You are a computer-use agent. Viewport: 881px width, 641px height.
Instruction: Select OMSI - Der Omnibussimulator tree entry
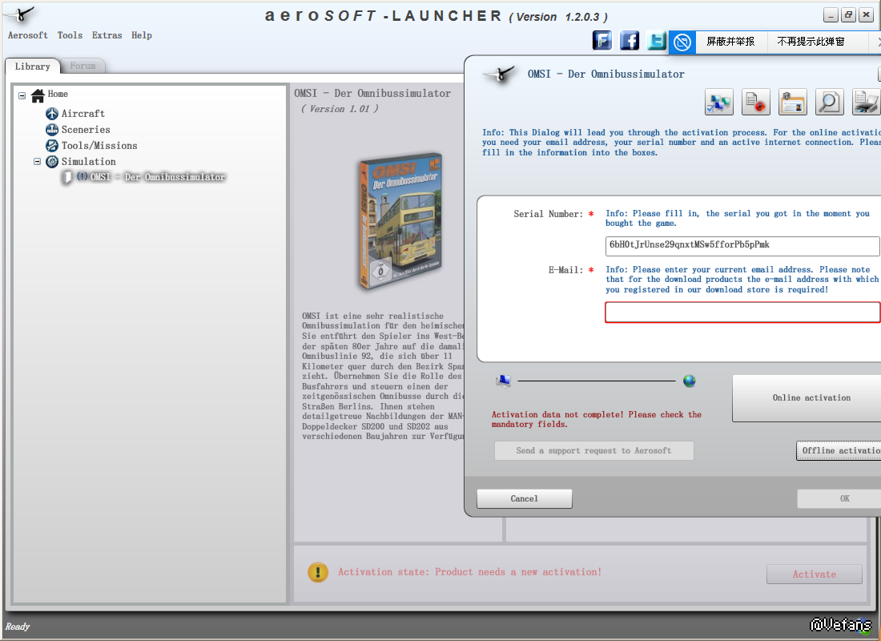(x=151, y=177)
